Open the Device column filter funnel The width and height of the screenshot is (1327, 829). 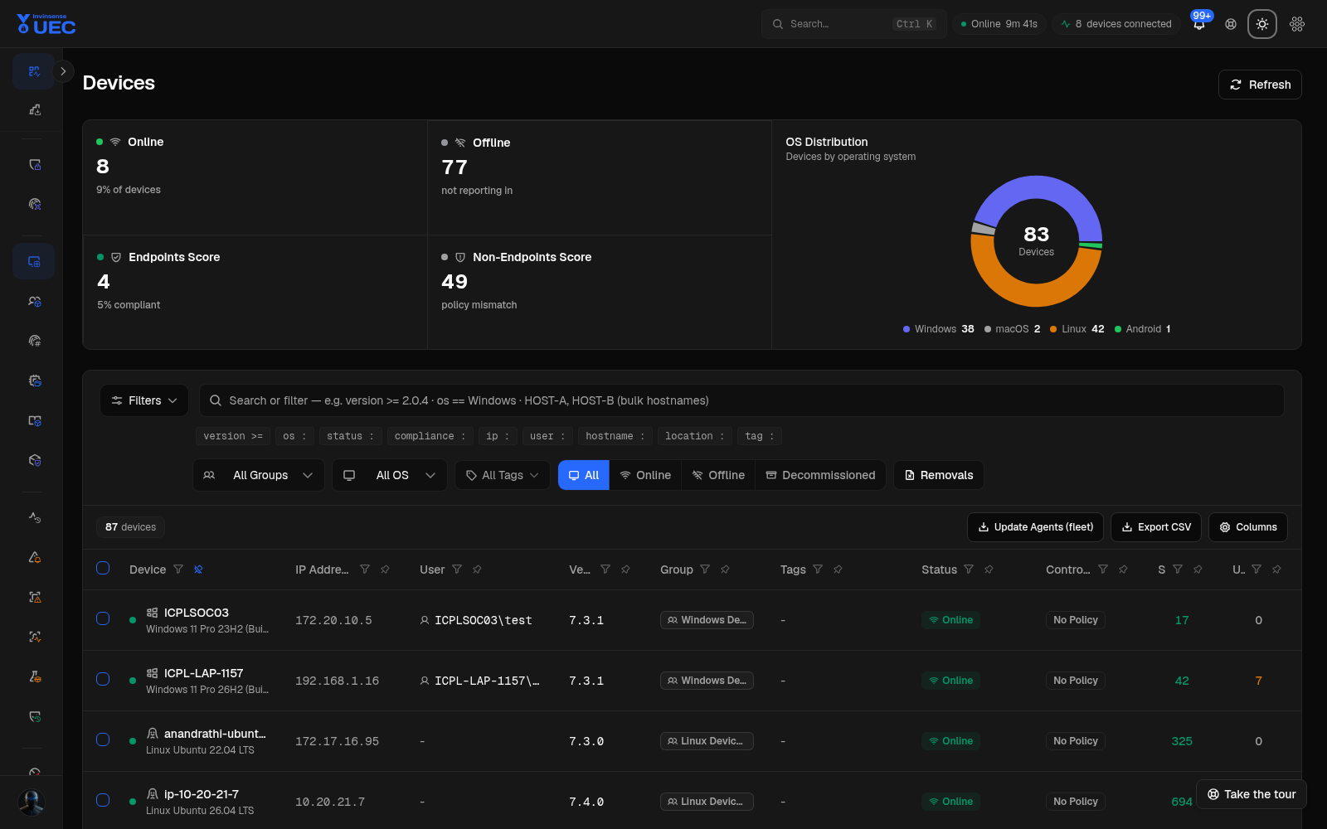click(178, 570)
